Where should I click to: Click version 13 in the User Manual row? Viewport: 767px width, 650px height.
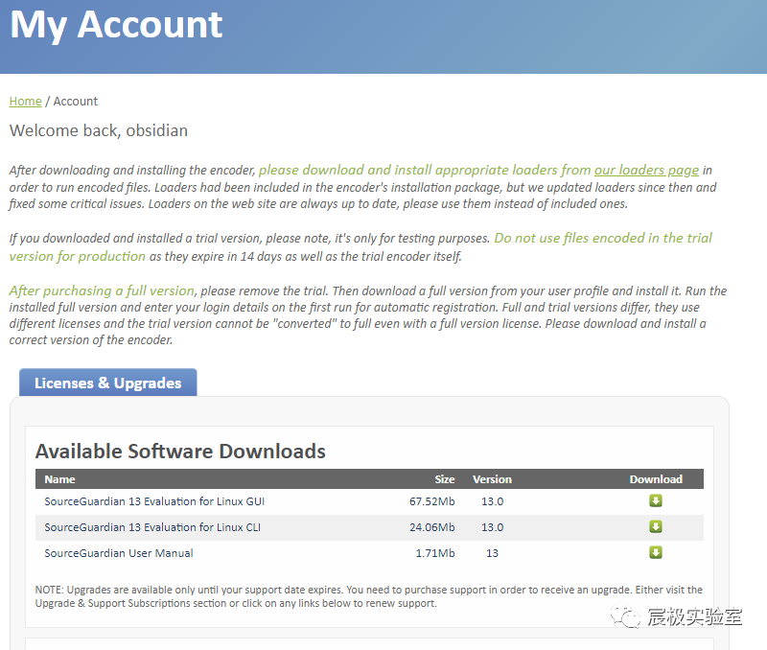click(x=492, y=553)
